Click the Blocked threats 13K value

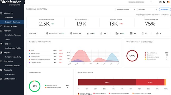[113, 24]
